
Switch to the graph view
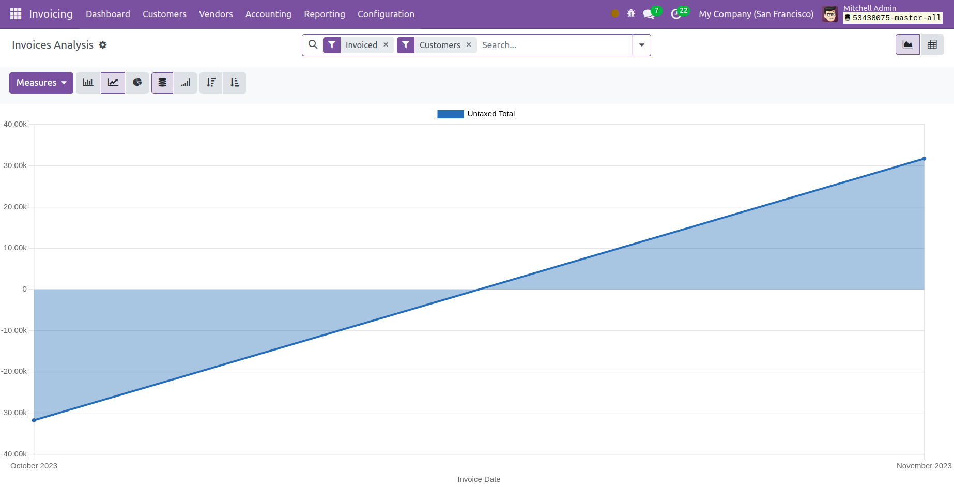[907, 44]
